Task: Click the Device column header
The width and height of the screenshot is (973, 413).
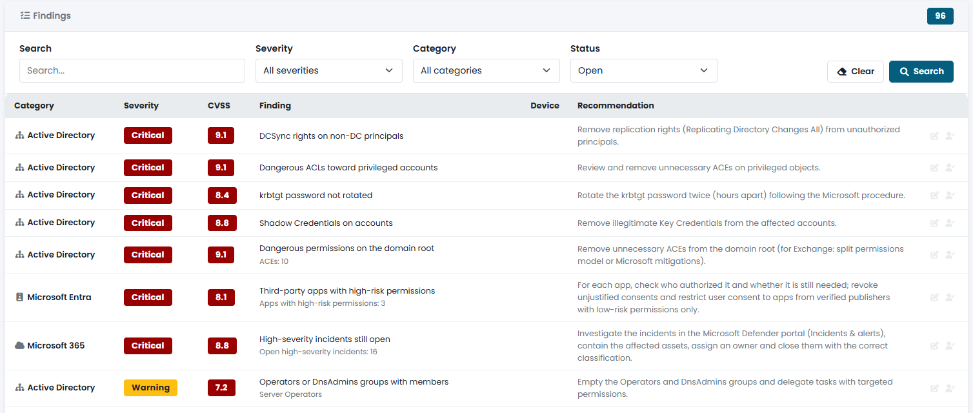Action: point(545,106)
